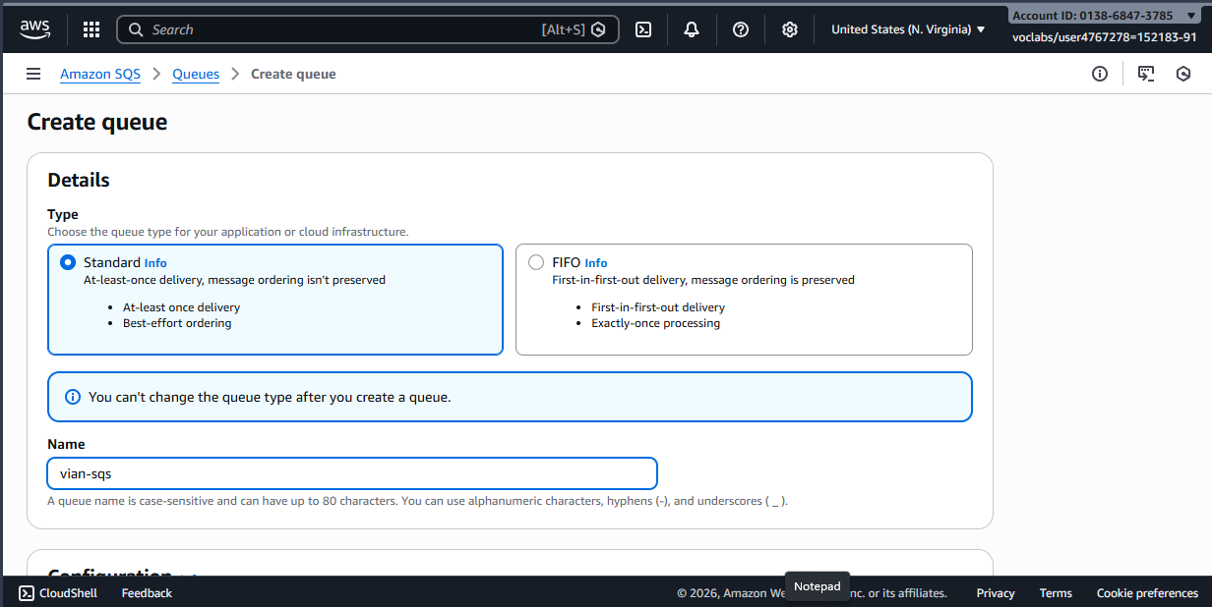This screenshot has width=1212, height=607.
Task: Select the FIFO queue type radio button
Action: tap(536, 262)
